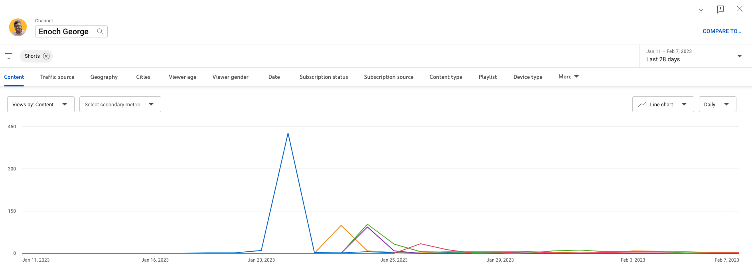Open Select secondary metric dropdown

pyautogui.click(x=120, y=104)
